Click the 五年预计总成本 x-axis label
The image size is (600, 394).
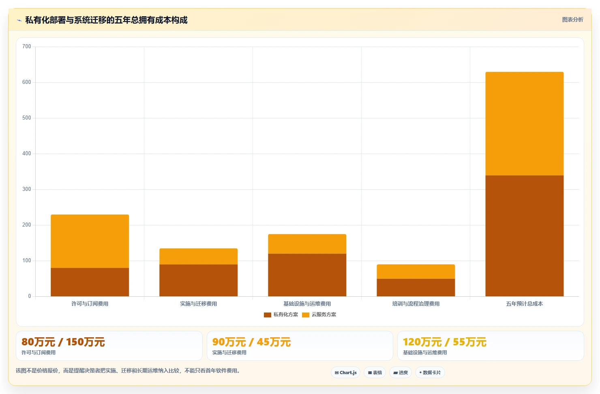525,304
